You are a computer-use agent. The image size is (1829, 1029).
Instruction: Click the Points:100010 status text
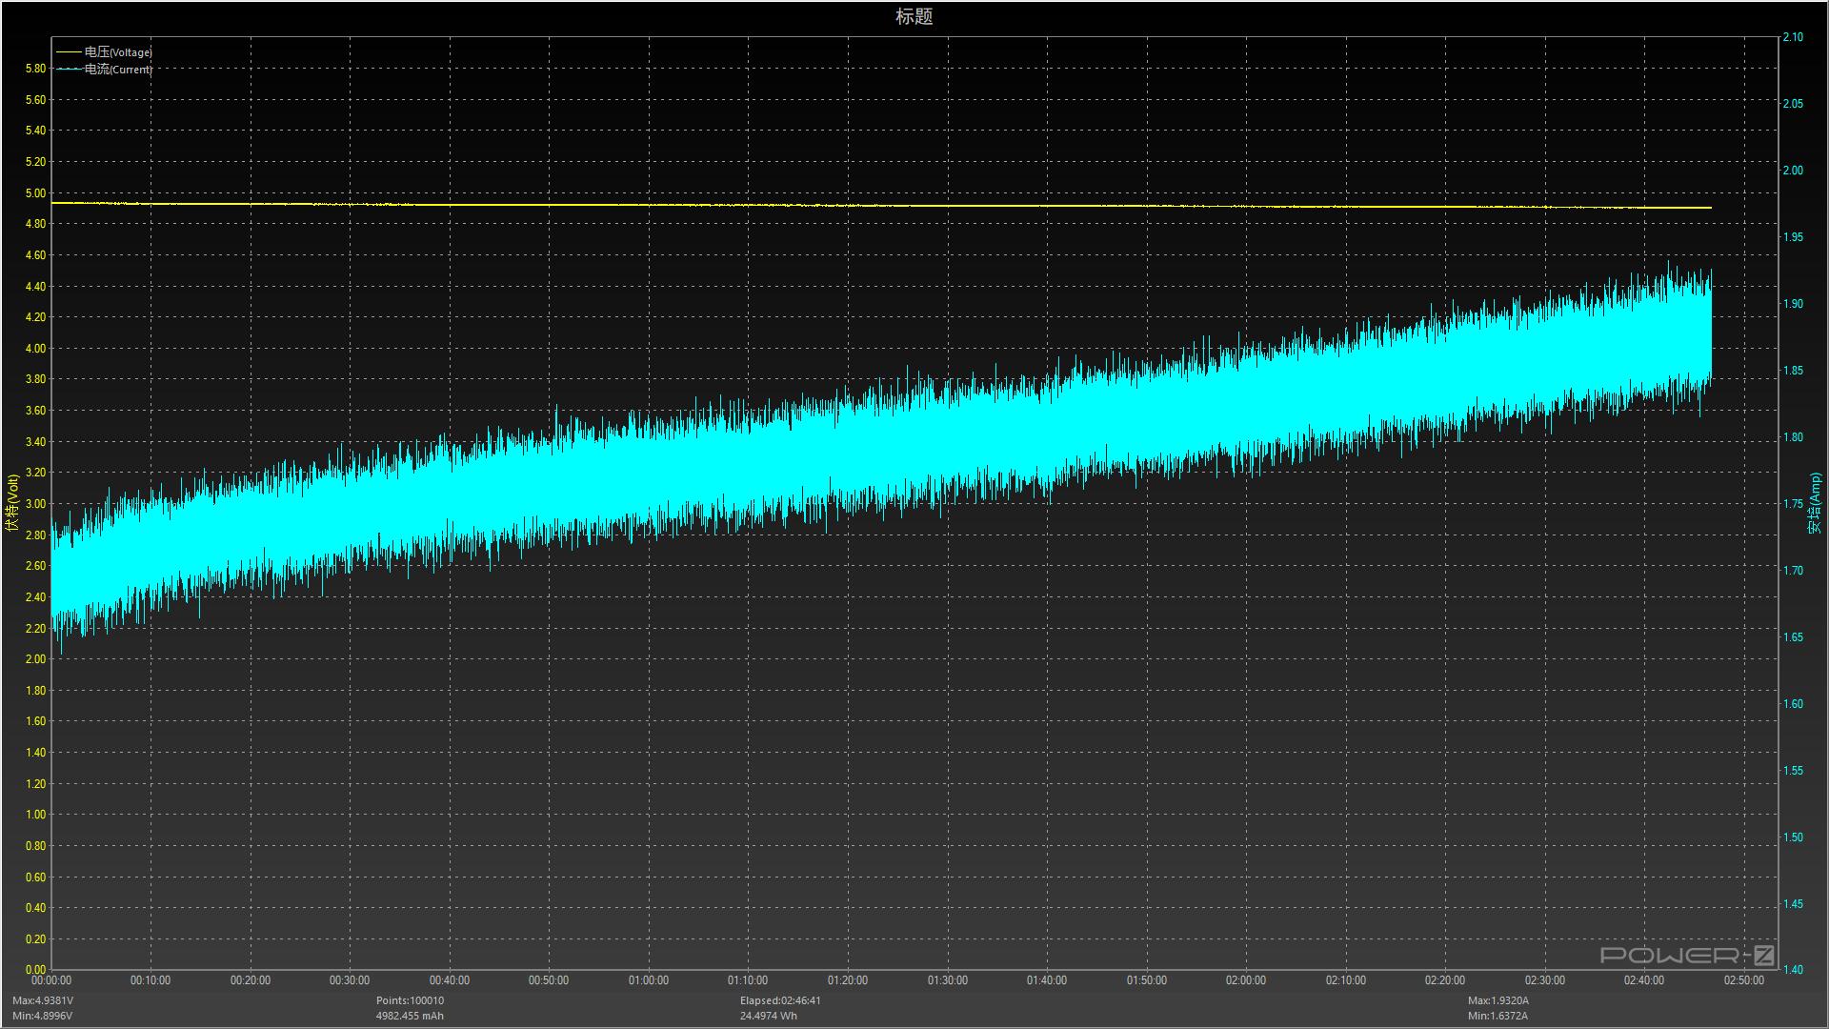tap(410, 1000)
